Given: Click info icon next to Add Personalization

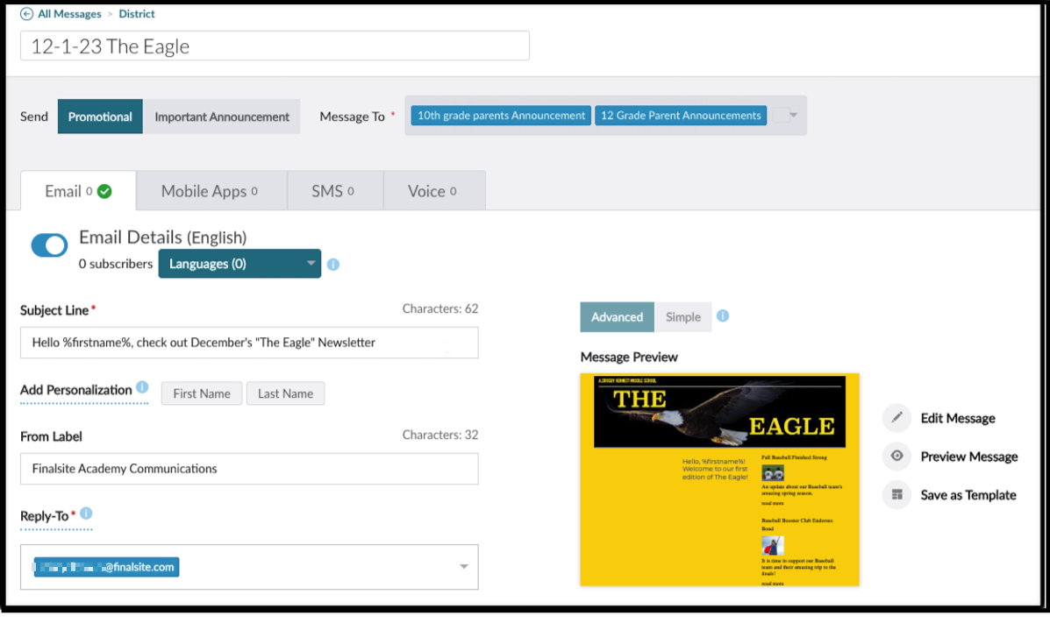Looking at the screenshot, I should (142, 386).
